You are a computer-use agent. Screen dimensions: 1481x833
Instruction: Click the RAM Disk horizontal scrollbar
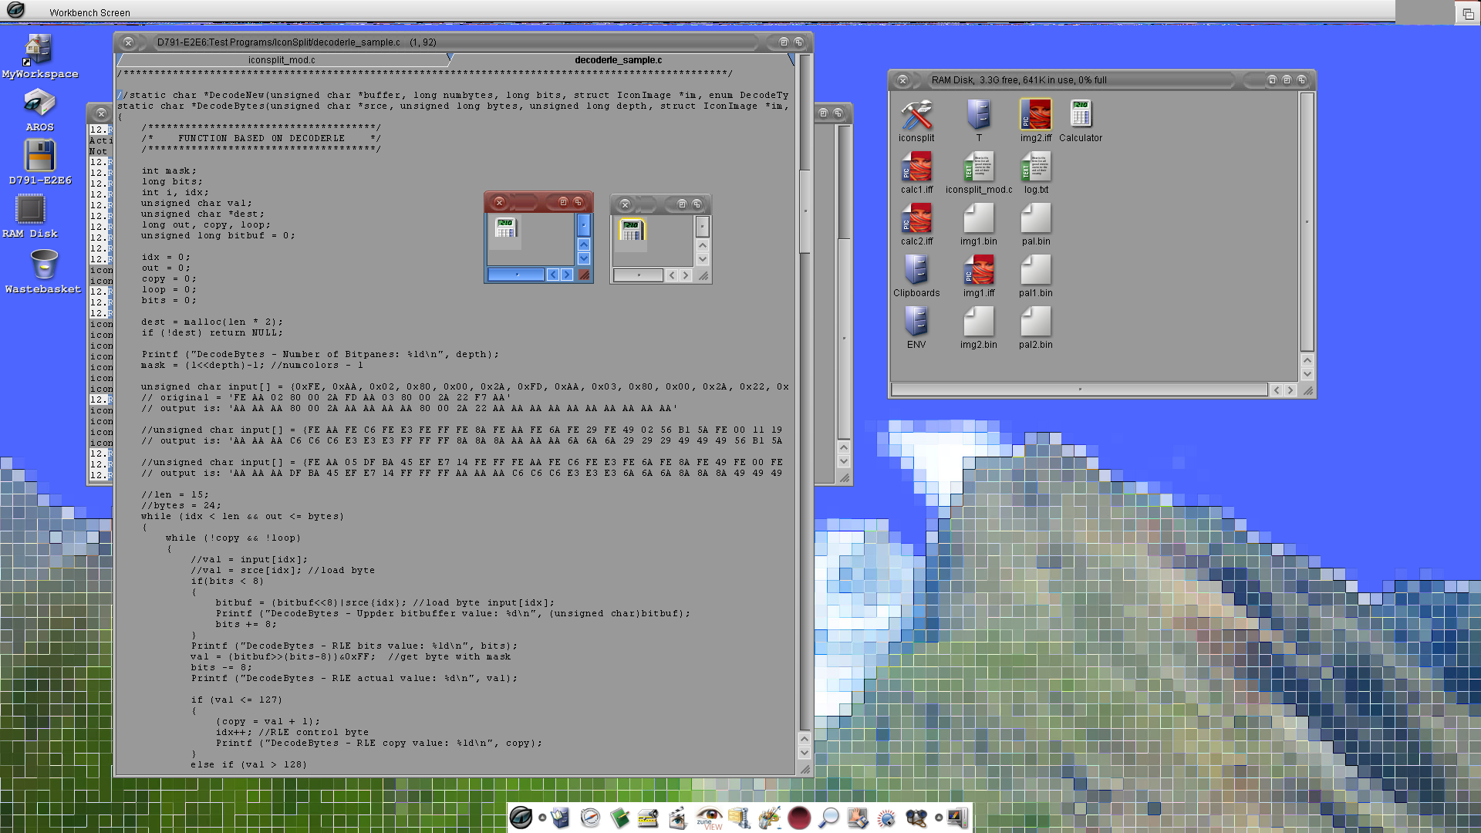click(1078, 390)
